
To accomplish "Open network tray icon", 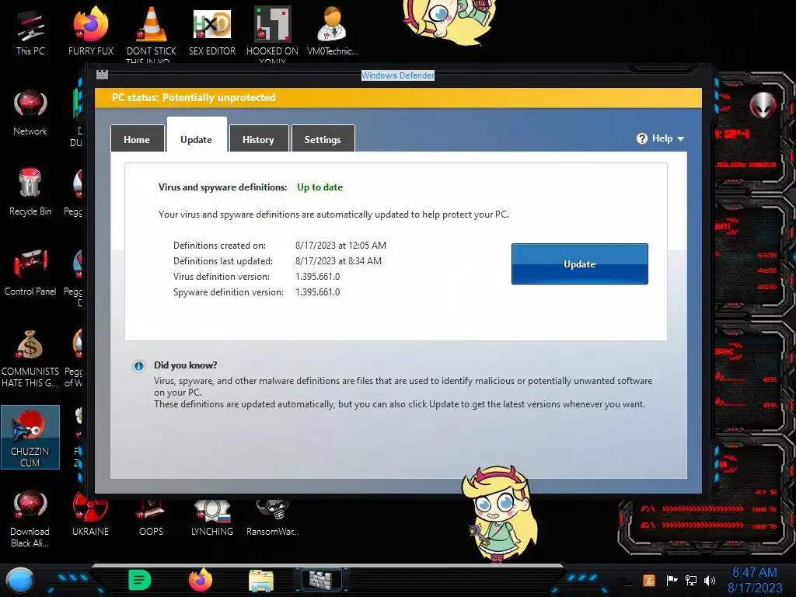I will click(x=691, y=580).
